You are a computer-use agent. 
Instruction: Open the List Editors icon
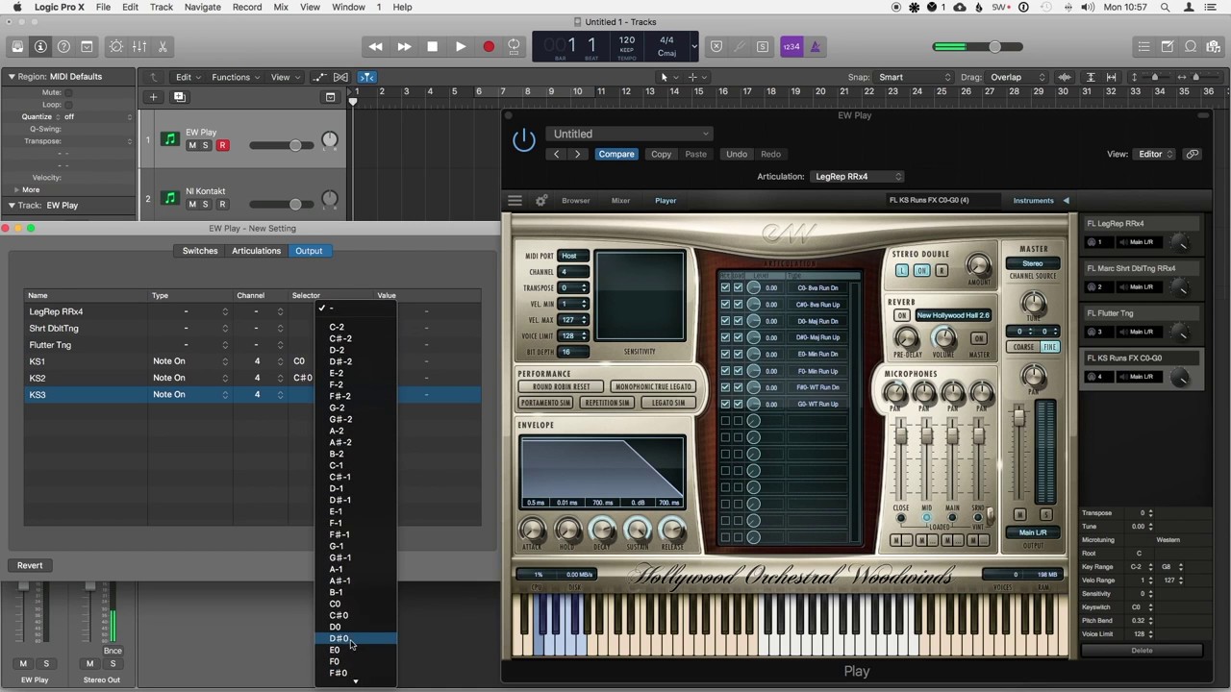click(1143, 46)
